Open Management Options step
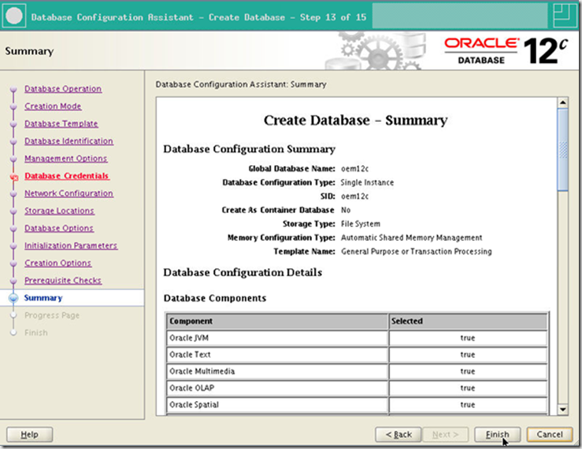The image size is (582, 449). [x=65, y=159]
